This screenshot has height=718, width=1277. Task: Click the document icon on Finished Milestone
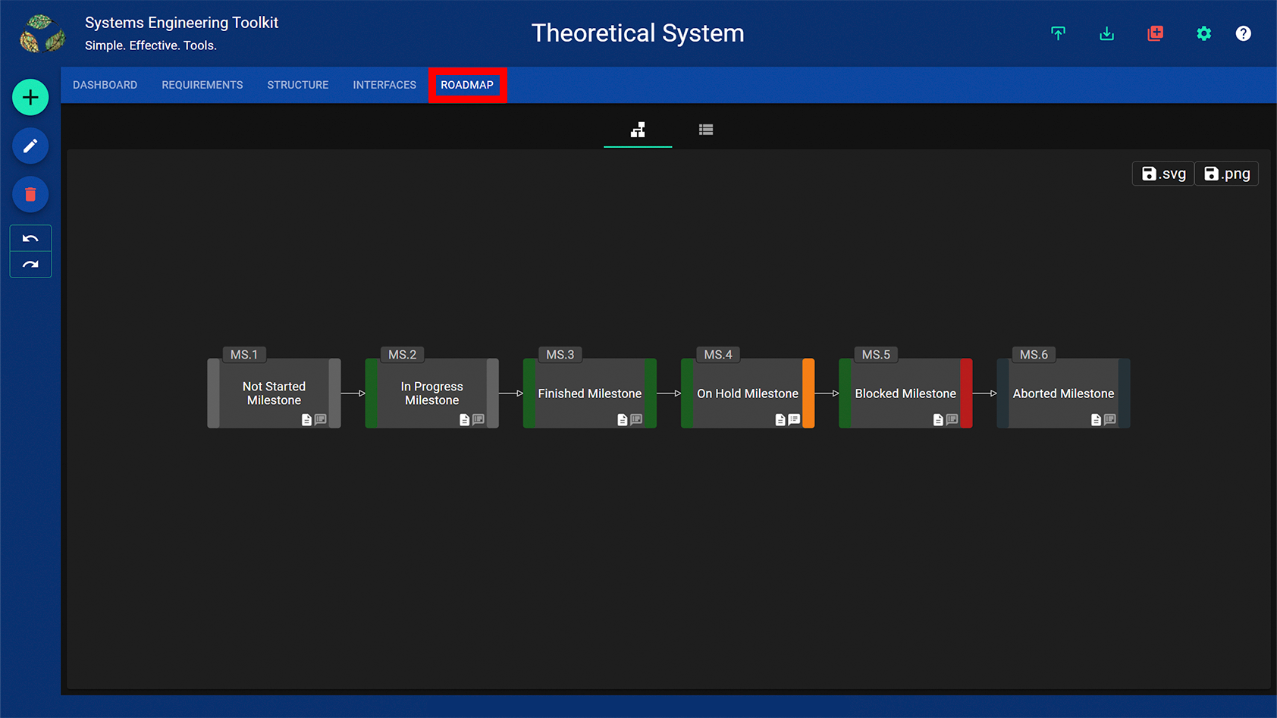click(x=622, y=419)
